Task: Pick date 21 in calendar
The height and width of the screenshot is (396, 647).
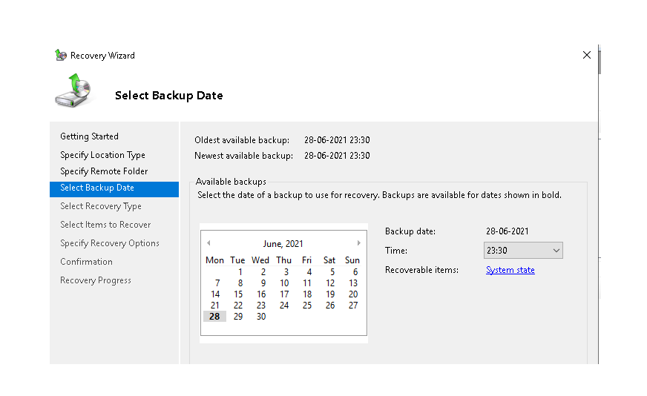Action: point(215,306)
